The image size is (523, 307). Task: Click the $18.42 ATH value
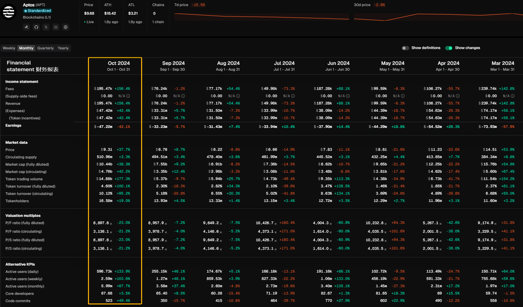tap(110, 13)
